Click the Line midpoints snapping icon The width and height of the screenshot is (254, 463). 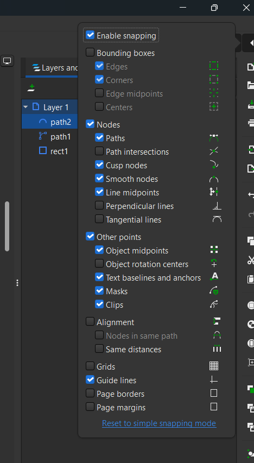[x=214, y=192]
